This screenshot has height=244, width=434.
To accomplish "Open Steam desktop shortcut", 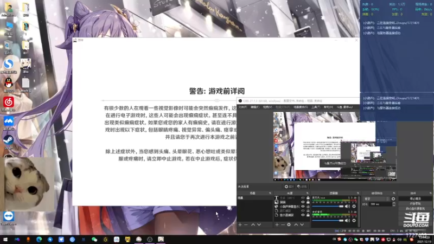I will click(9, 142).
